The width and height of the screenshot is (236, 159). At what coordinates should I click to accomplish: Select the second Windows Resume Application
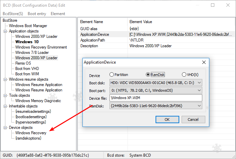[x=39, y=90]
